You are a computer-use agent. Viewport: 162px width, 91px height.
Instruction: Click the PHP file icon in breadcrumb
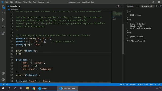pyautogui.click(x=9, y=10)
